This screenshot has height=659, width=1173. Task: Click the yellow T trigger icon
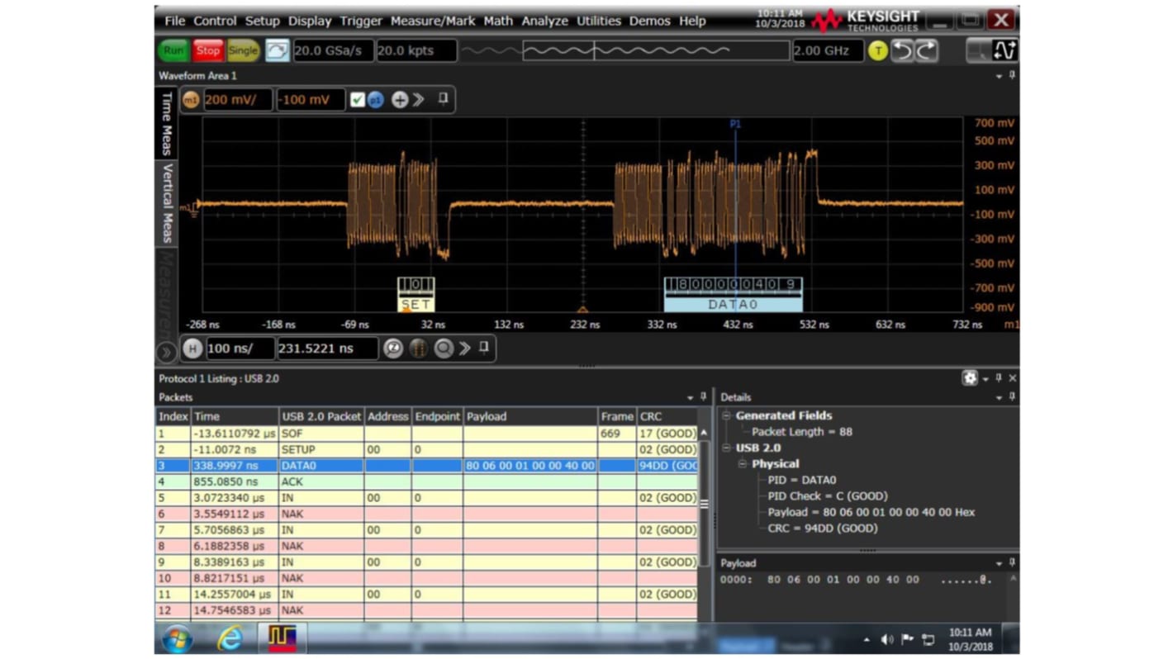[877, 50]
